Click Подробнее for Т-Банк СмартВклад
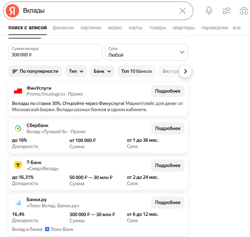The height and width of the screenshot is (237, 250). pyautogui.click(x=167, y=166)
